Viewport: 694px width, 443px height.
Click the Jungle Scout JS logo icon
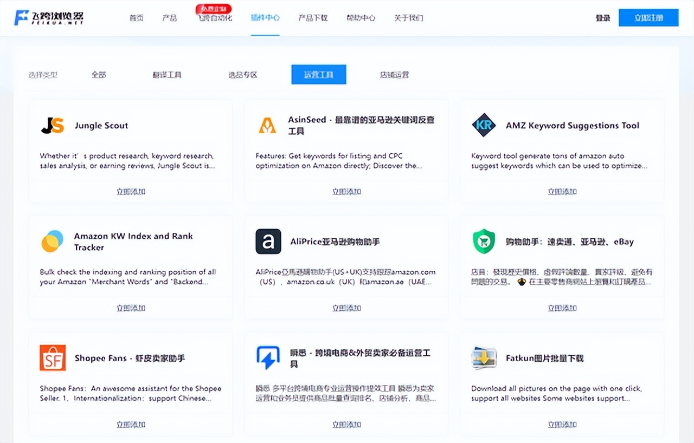[x=53, y=125]
